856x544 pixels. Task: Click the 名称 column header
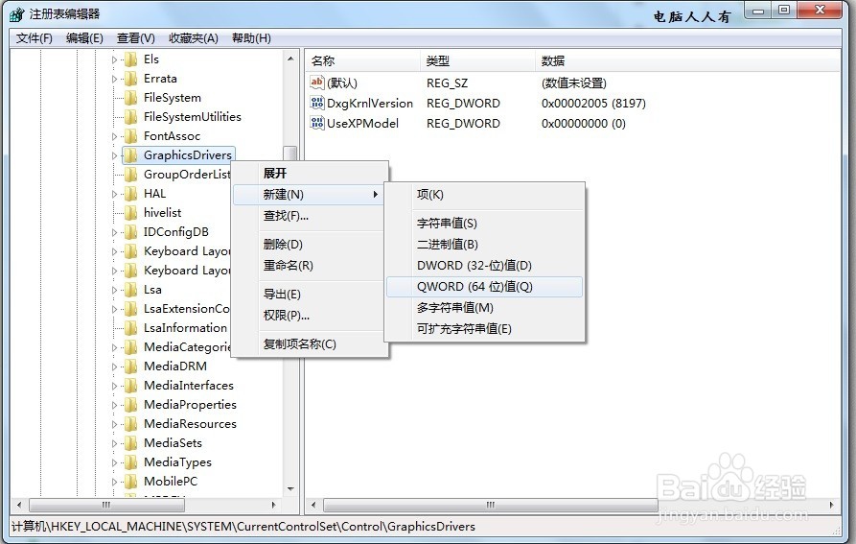(362, 60)
